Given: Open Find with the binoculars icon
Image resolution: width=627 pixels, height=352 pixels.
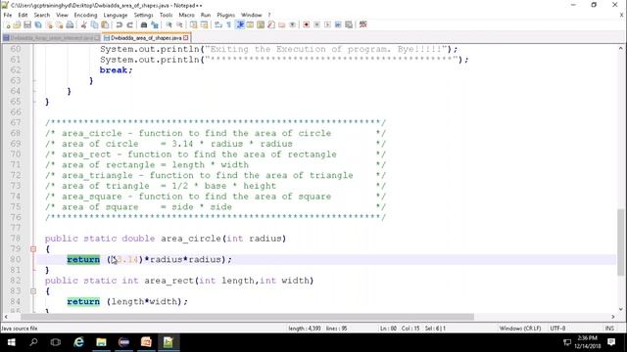Looking at the screenshot, I should tap(144, 24).
